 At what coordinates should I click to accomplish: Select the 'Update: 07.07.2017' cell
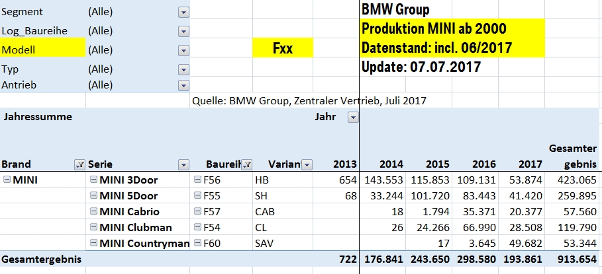pos(421,67)
